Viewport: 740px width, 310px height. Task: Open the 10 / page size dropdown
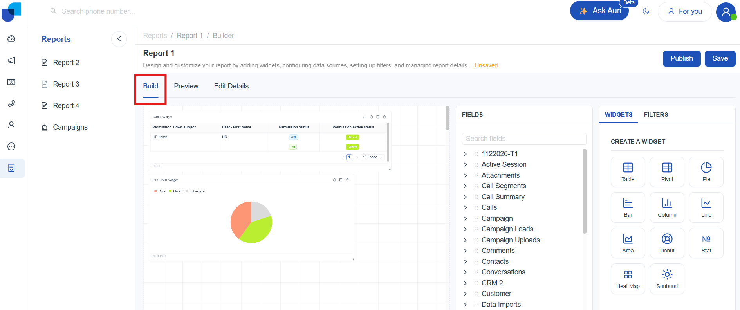372,157
